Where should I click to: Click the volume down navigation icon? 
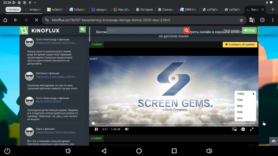pos(68,151)
